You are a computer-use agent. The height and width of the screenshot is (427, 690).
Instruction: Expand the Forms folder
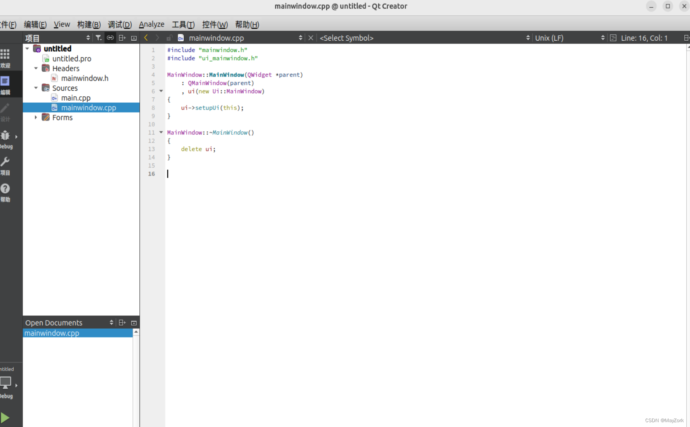(36, 118)
